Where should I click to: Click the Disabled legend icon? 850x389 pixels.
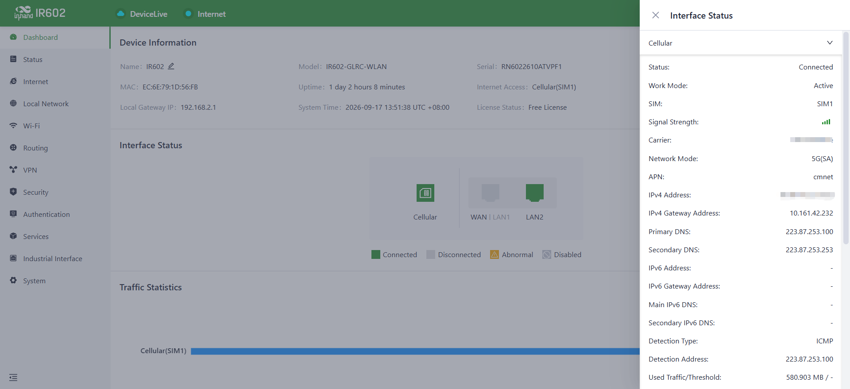(547, 254)
